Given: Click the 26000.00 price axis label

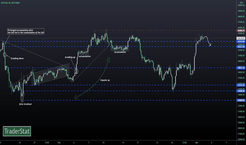Looking at the screenshot, I should tap(241, 139).
